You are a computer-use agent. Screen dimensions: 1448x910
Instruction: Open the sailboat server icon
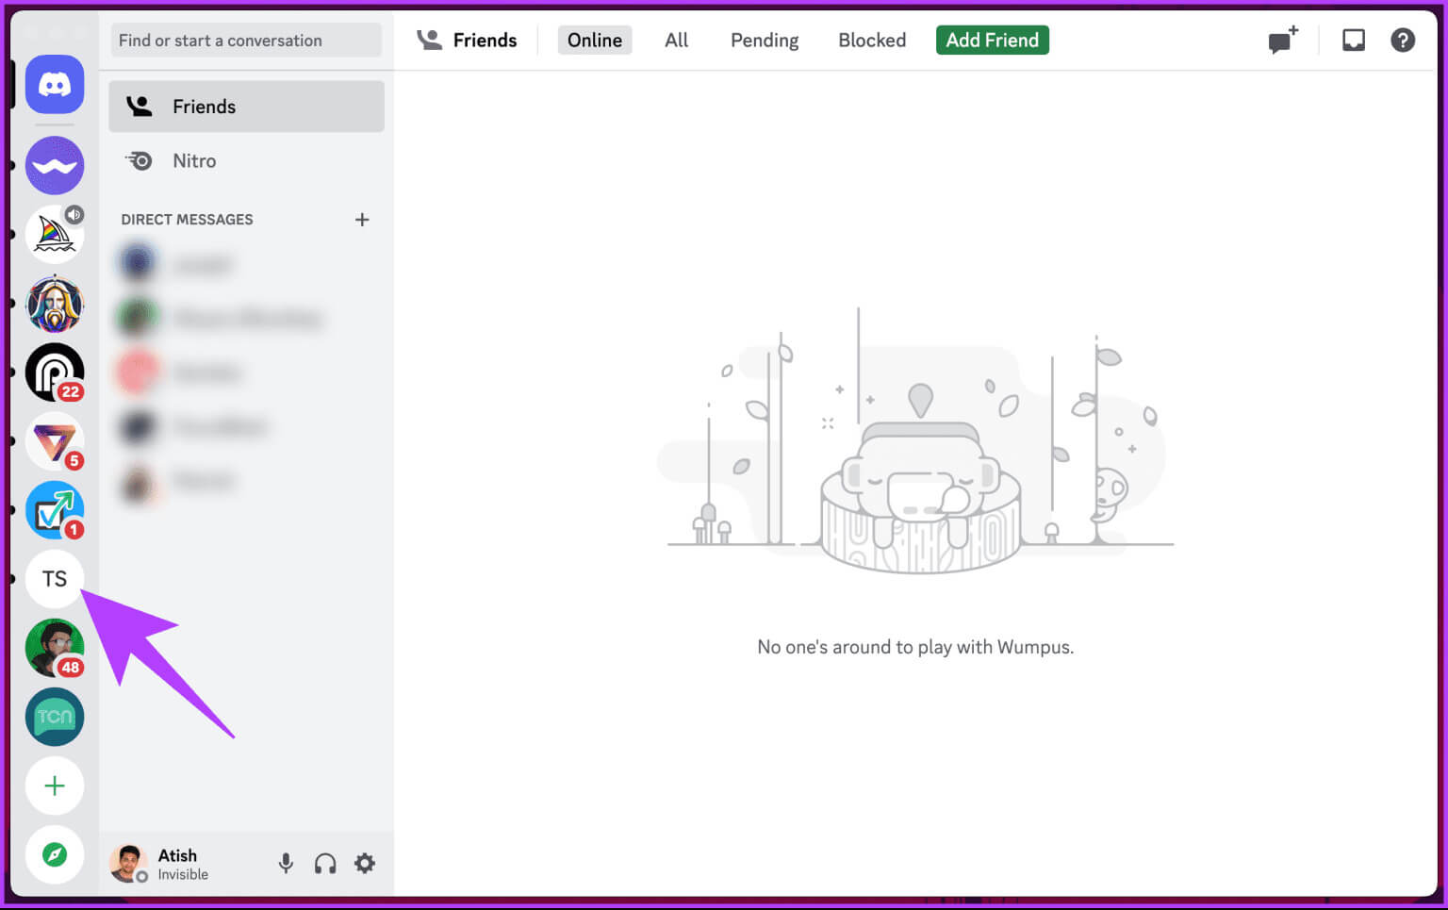55,235
